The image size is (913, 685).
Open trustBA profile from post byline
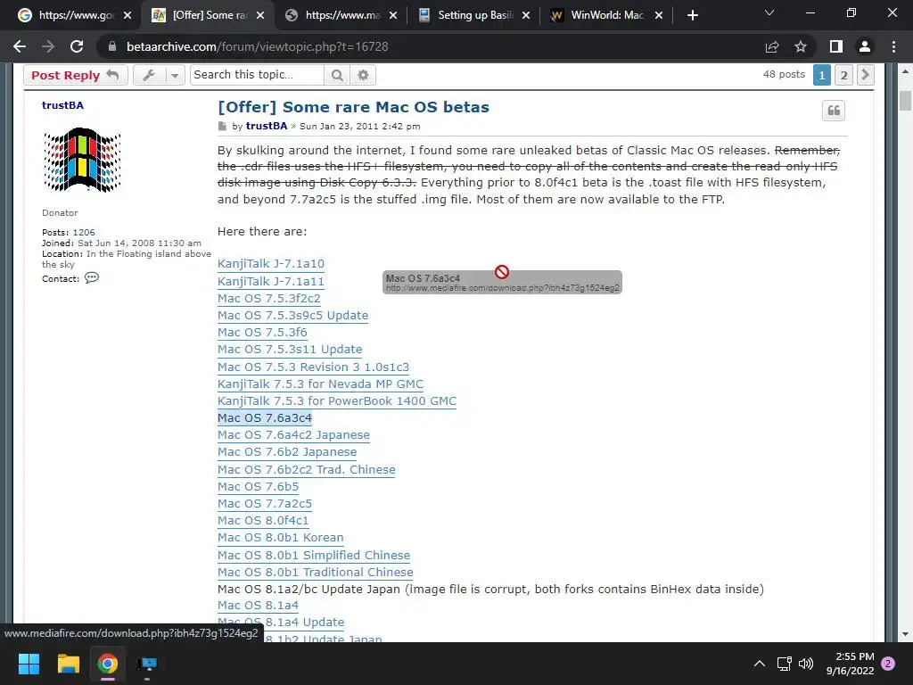click(x=267, y=126)
